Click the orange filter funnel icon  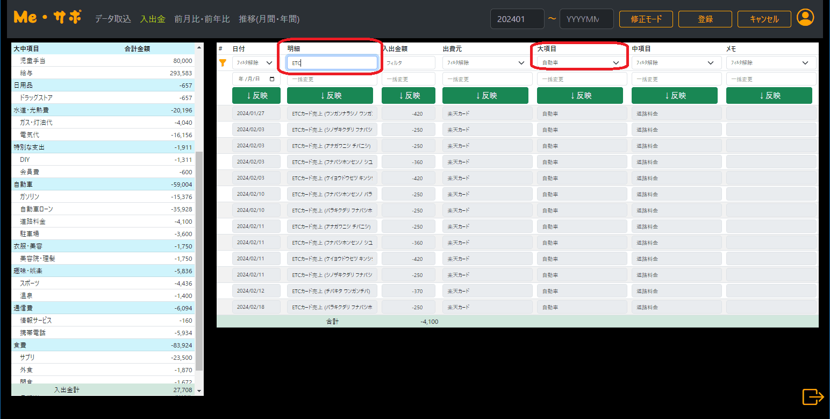point(223,63)
